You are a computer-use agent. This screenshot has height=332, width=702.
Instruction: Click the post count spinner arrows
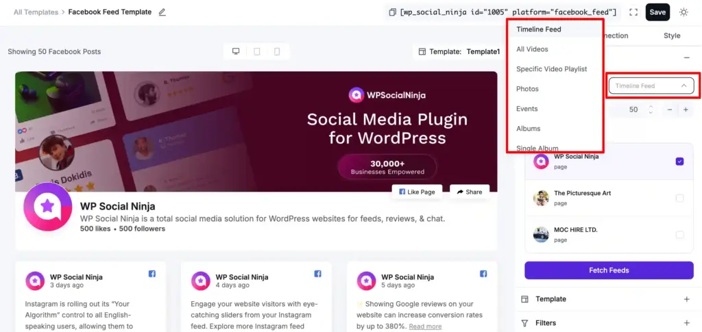coord(651,110)
